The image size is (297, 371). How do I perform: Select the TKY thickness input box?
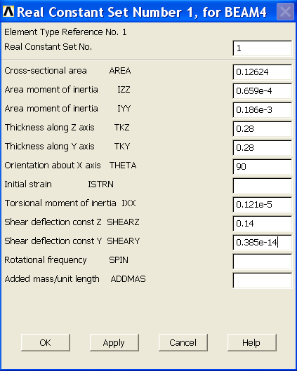tap(263, 148)
